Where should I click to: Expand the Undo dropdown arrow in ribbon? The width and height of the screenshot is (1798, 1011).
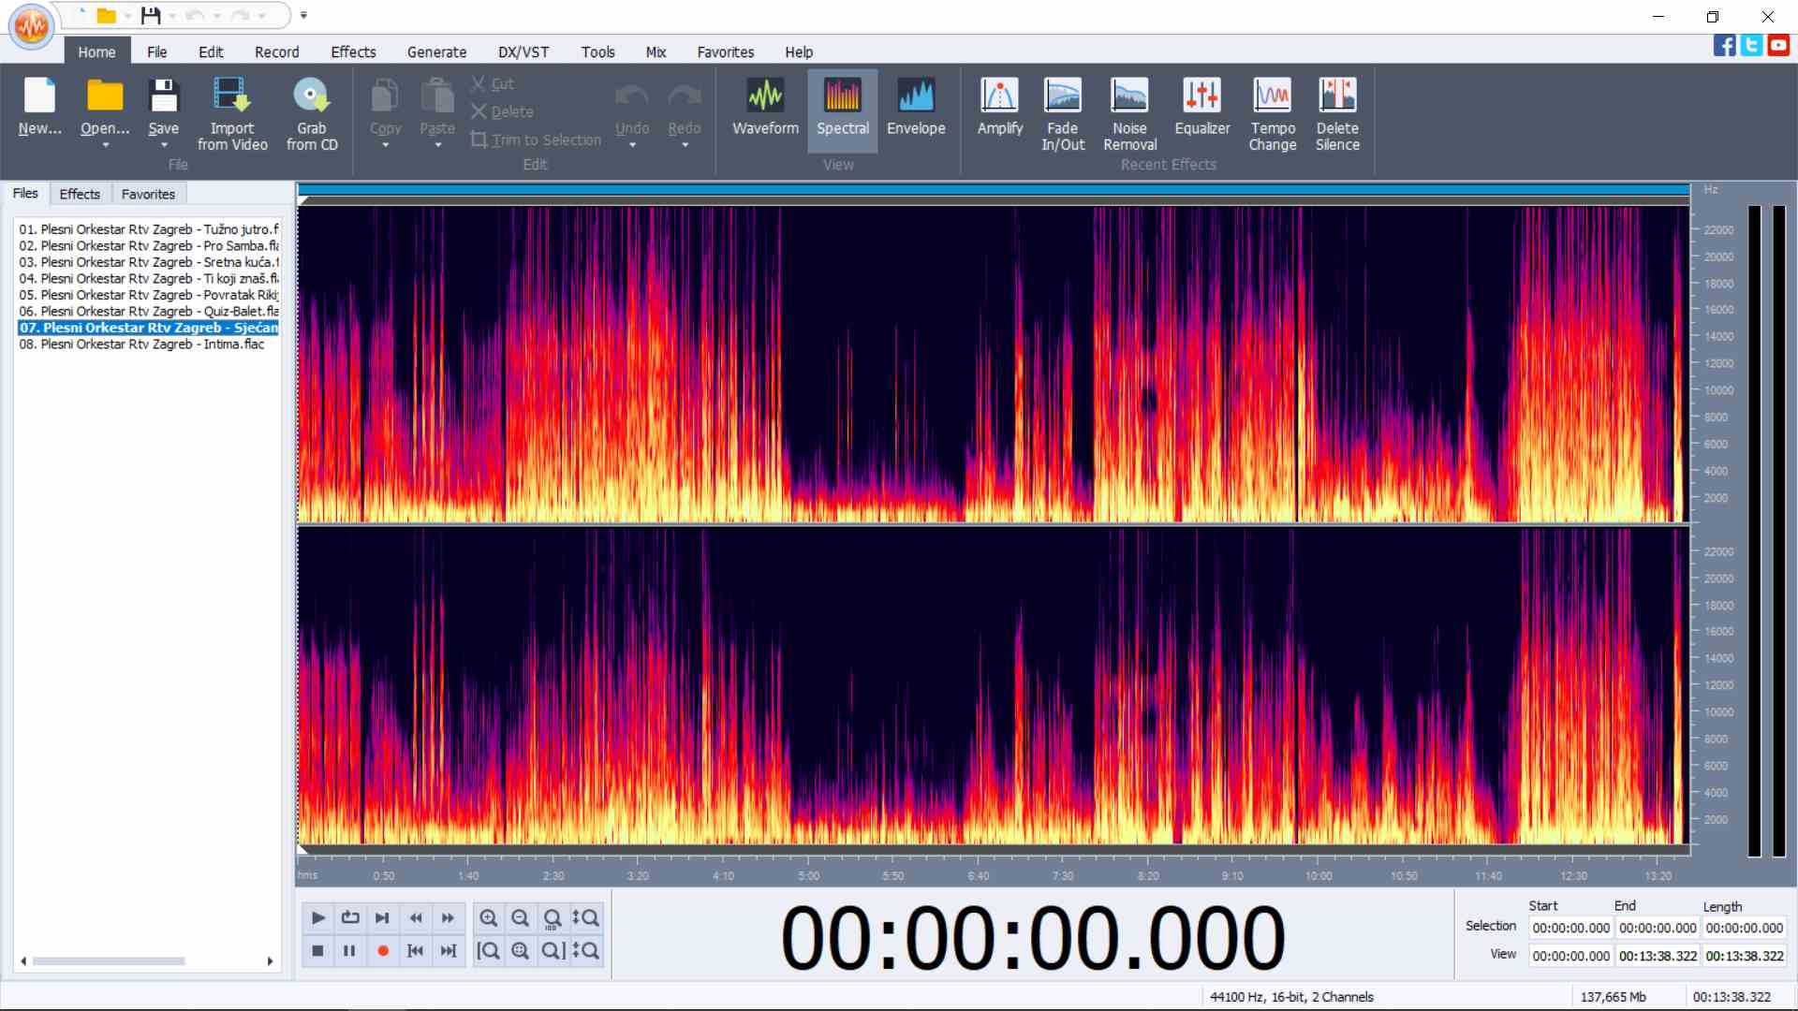click(632, 146)
